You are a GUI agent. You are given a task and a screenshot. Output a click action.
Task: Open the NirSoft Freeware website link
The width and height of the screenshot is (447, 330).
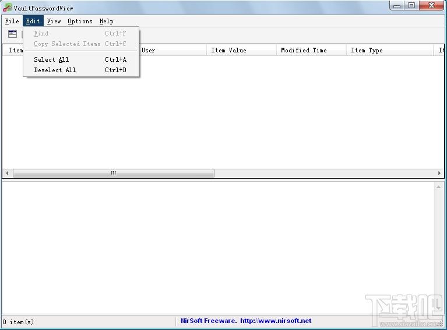click(246, 321)
